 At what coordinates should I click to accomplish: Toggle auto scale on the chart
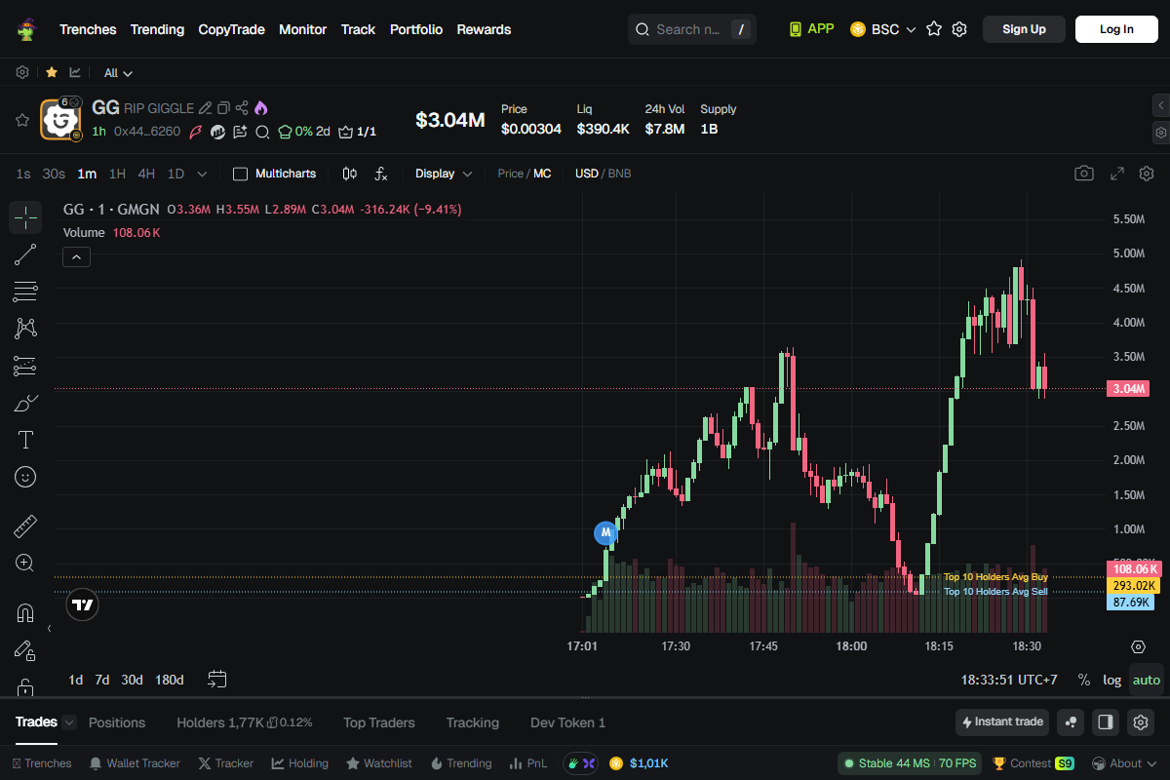coord(1147,680)
